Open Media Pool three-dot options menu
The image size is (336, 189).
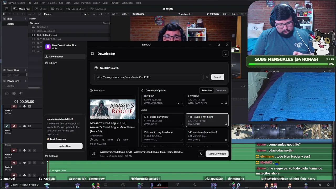[107, 14]
